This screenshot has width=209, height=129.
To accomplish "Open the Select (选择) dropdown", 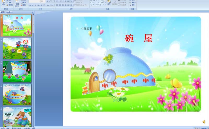I will [x=132, y=5].
